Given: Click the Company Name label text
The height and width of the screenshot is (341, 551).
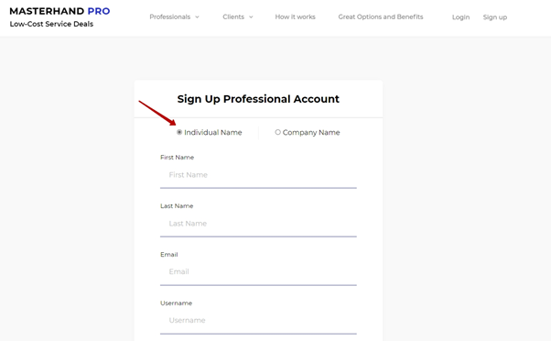Looking at the screenshot, I should click(311, 133).
